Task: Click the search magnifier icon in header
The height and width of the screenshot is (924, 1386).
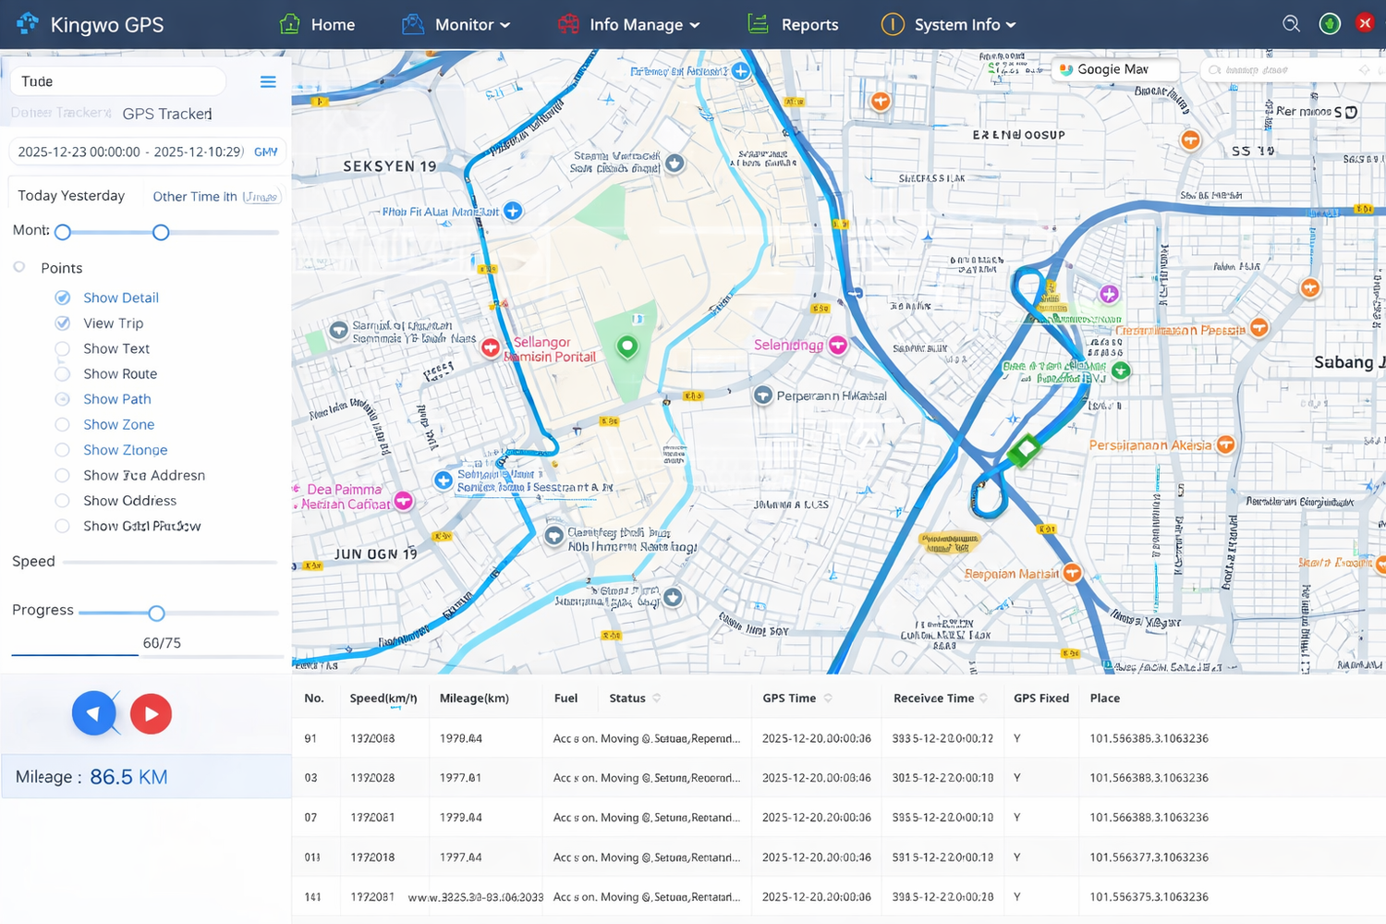Action: click(x=1291, y=24)
